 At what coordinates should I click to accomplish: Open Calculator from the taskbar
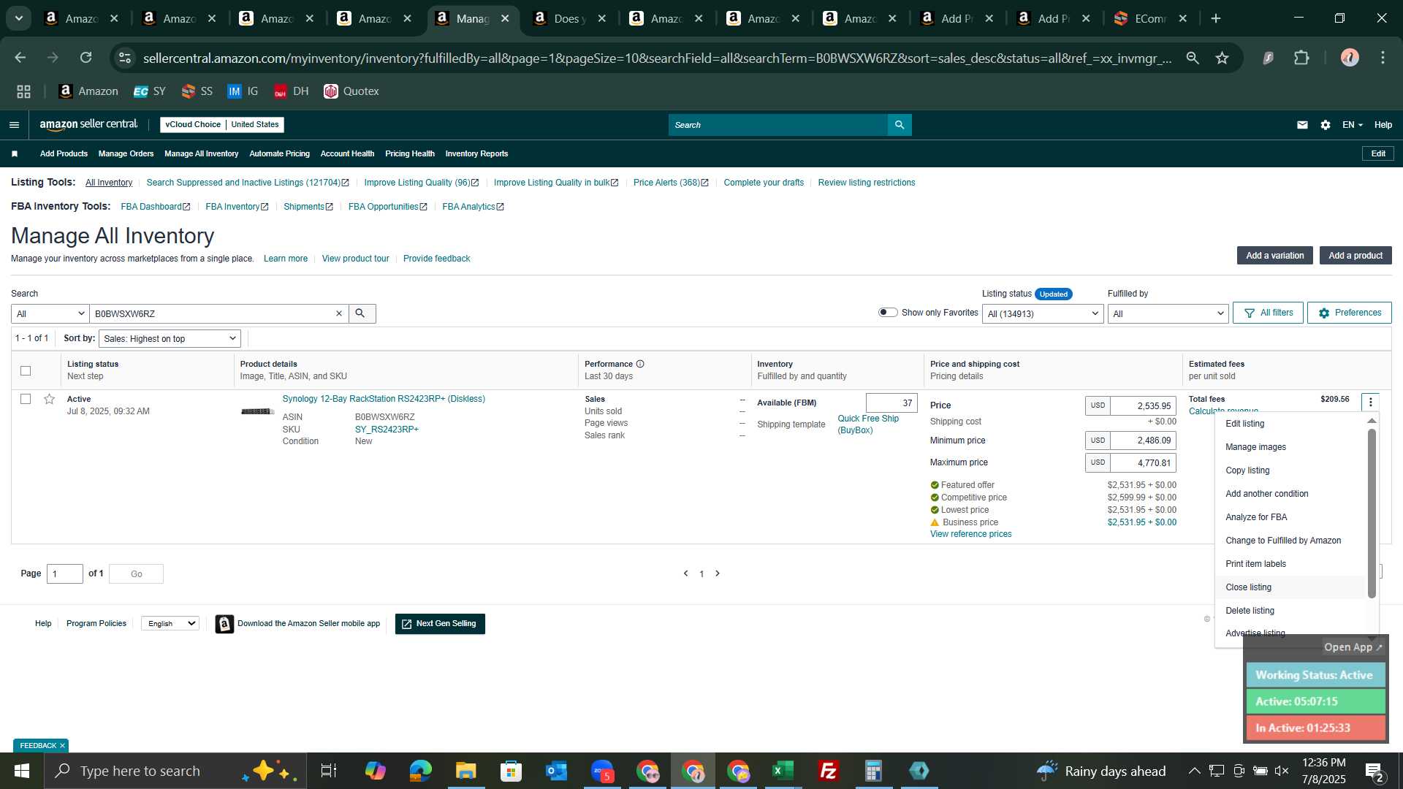873,771
